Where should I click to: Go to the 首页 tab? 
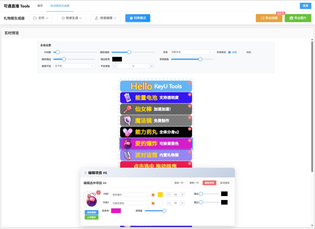point(40,6)
